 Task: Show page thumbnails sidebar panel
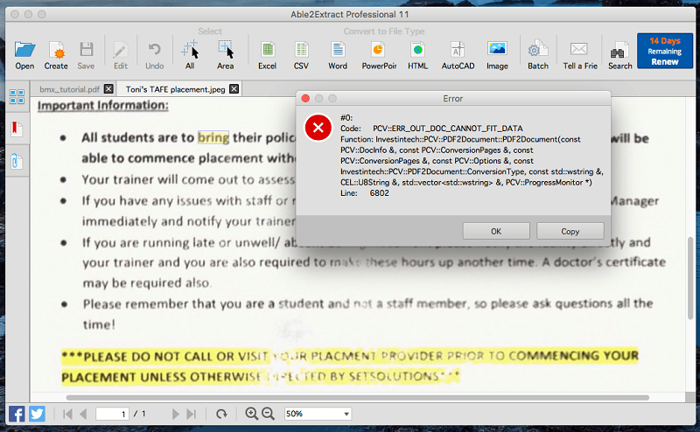pyautogui.click(x=17, y=96)
